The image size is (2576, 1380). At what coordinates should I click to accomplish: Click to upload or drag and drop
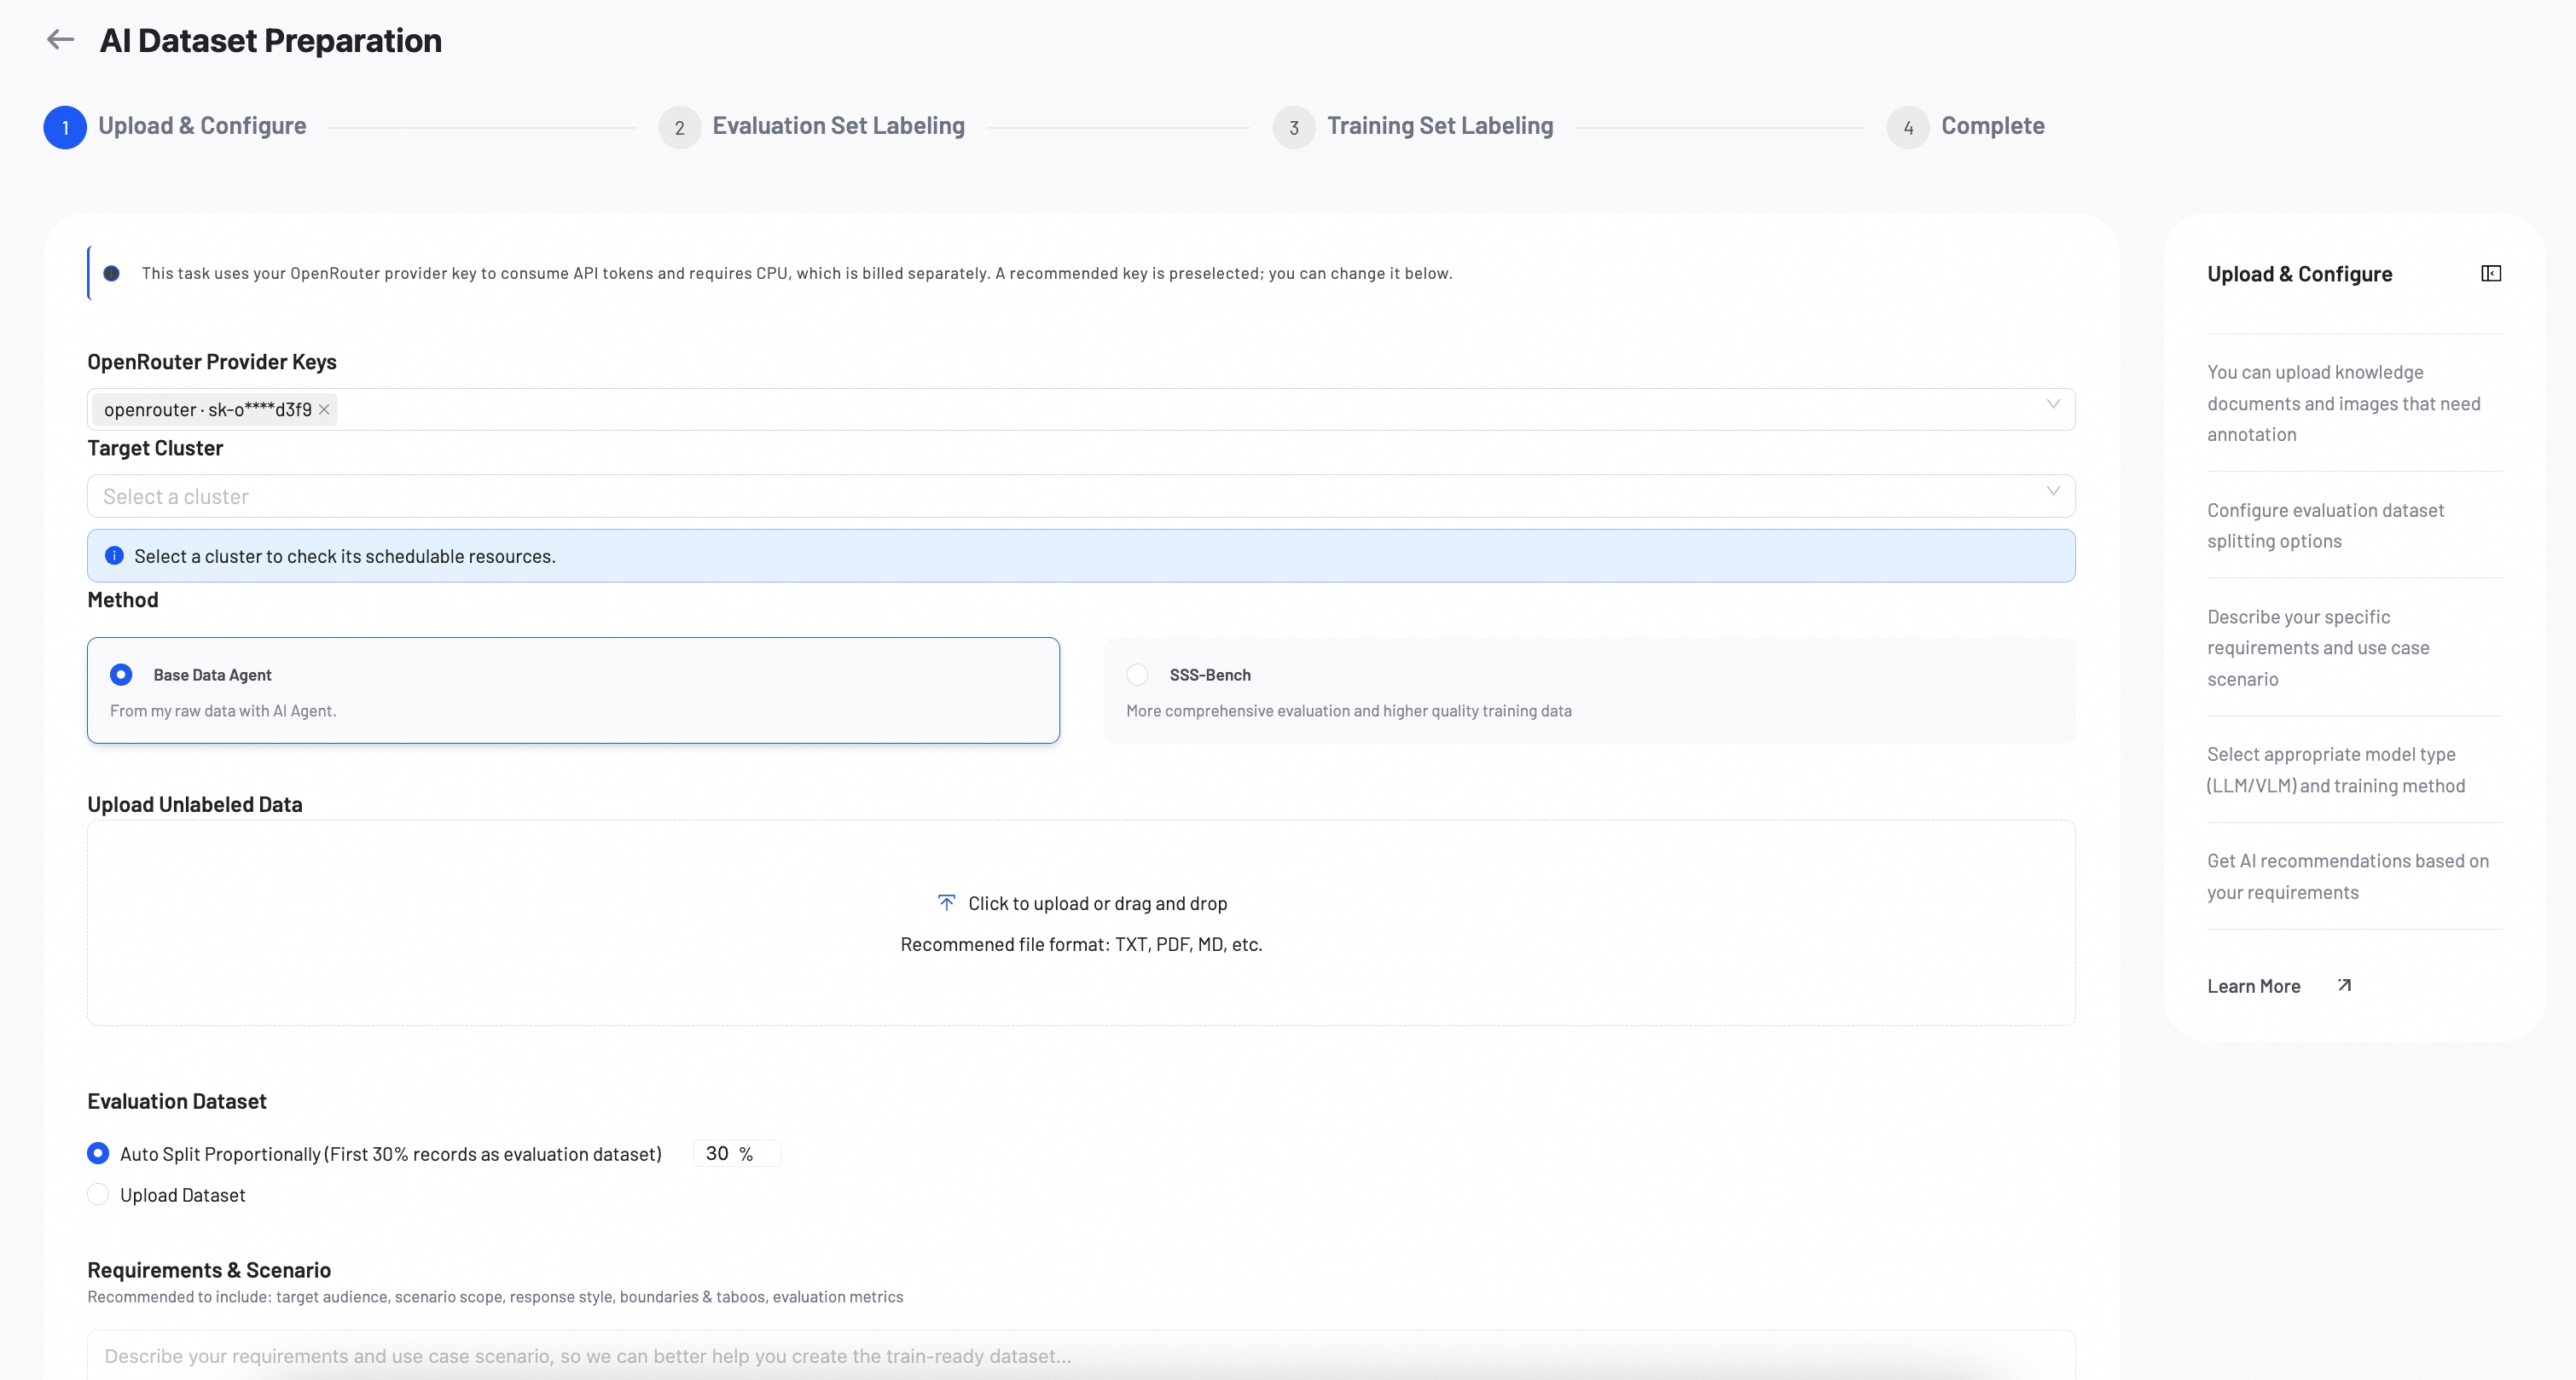point(1097,903)
